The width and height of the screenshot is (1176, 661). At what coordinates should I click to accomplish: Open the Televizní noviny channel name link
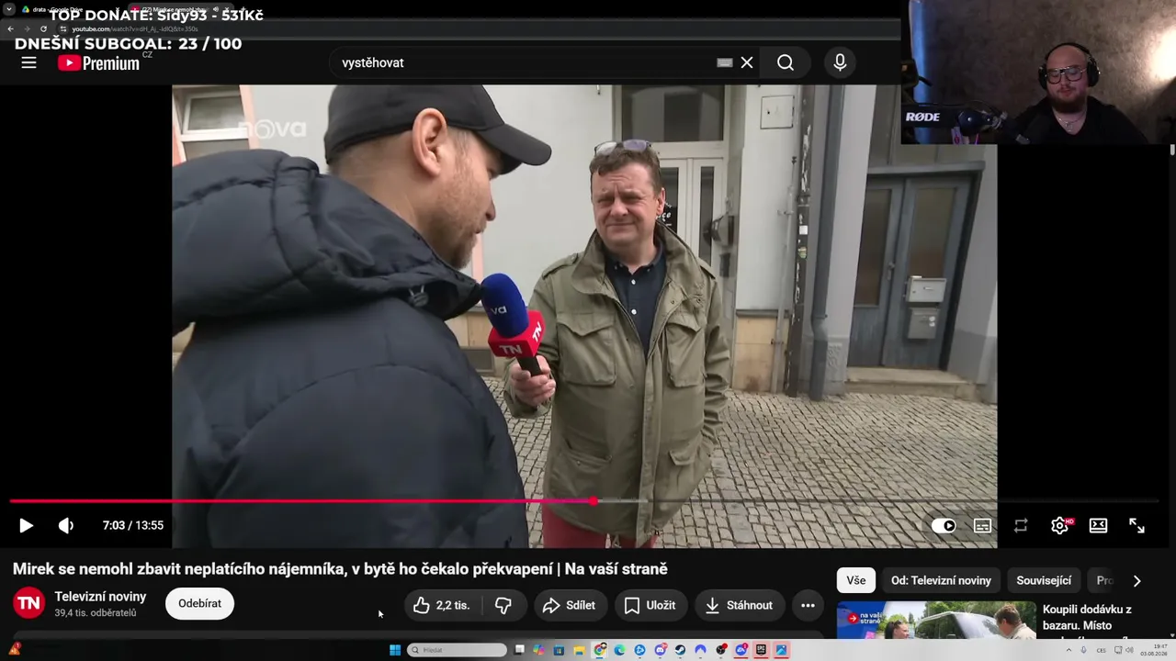coord(100,597)
